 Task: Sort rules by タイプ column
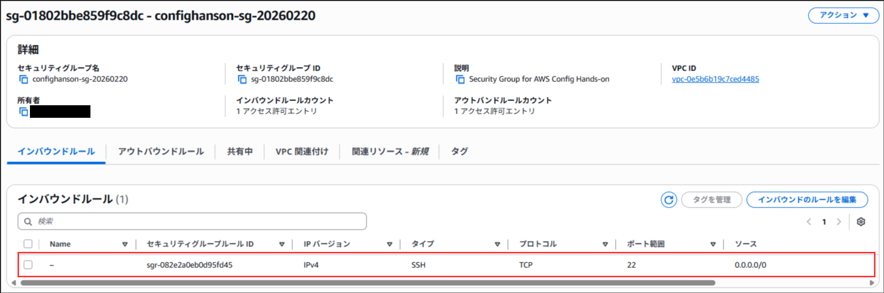point(497,244)
